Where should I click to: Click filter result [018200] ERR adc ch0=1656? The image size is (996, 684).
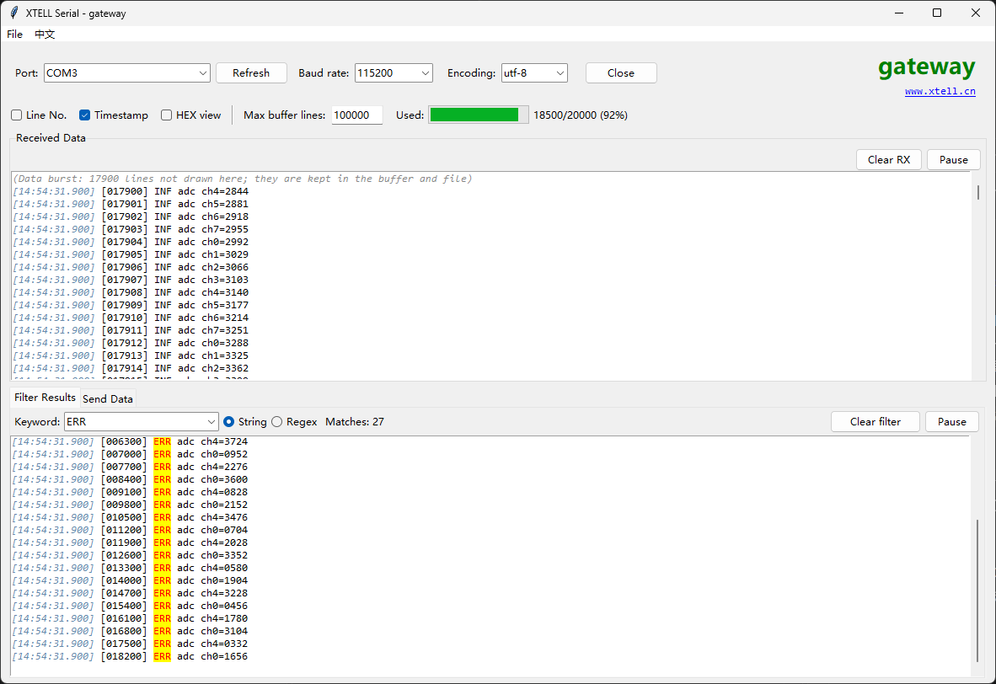(x=131, y=657)
